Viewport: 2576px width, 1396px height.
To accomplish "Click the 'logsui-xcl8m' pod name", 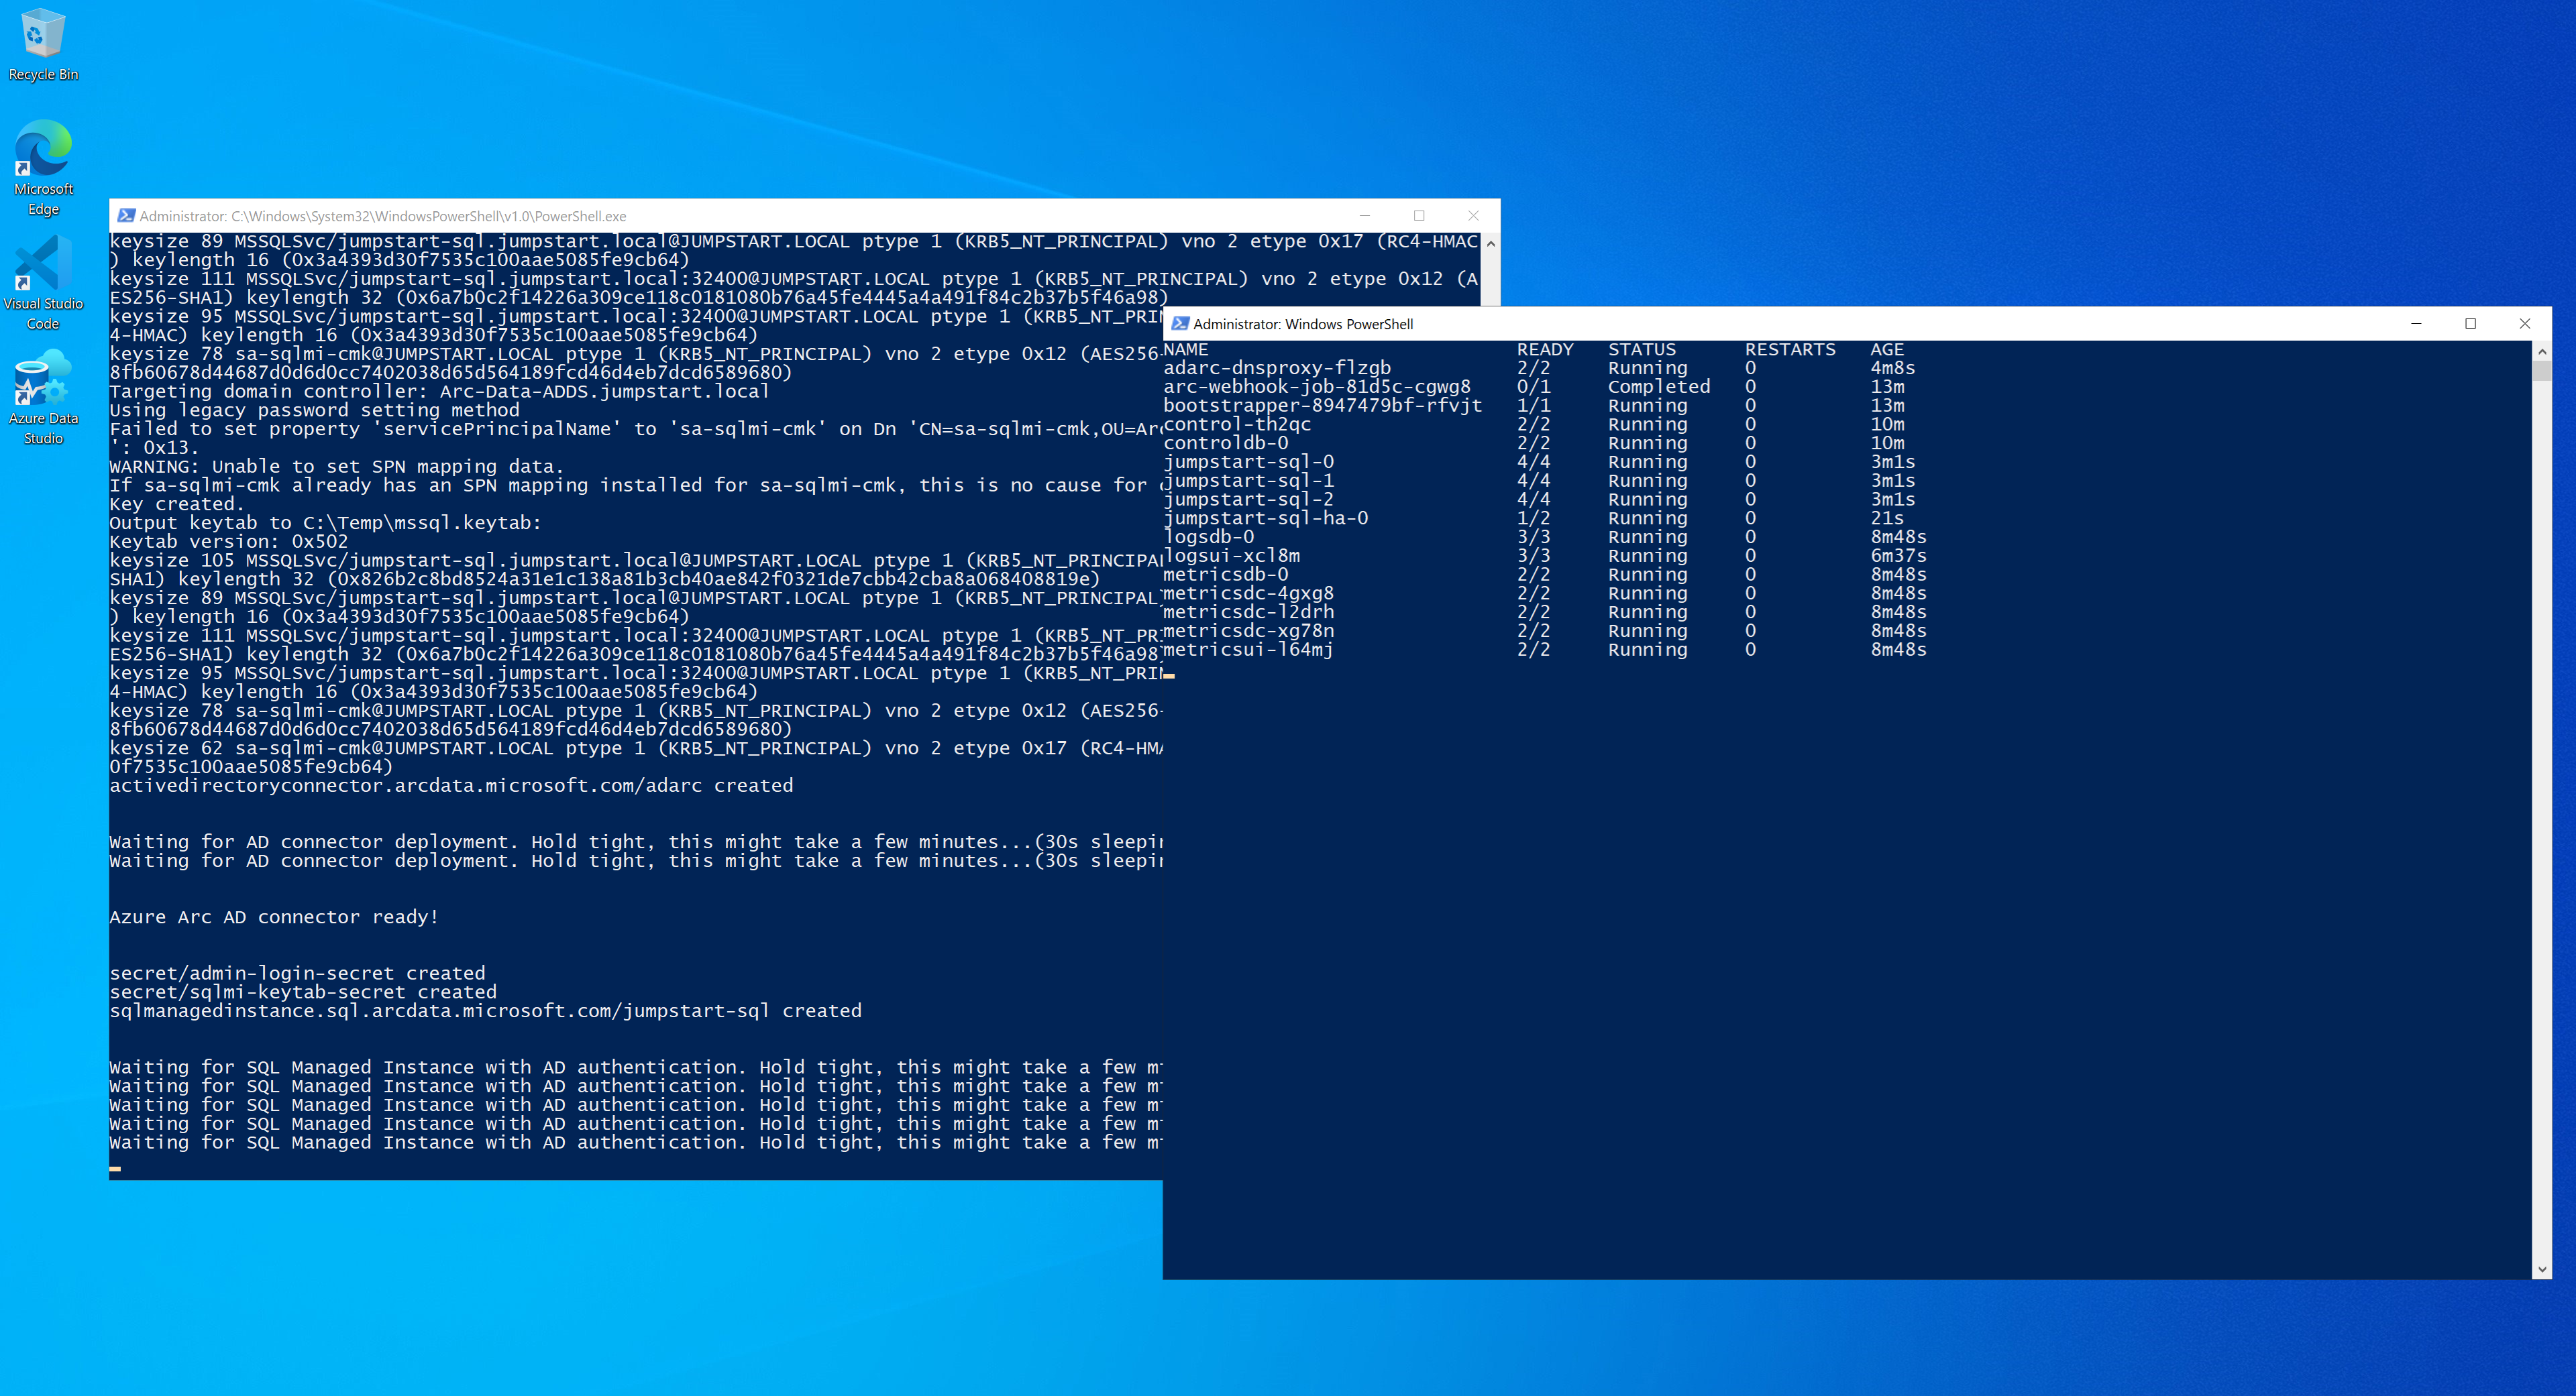I will click(x=1231, y=556).
